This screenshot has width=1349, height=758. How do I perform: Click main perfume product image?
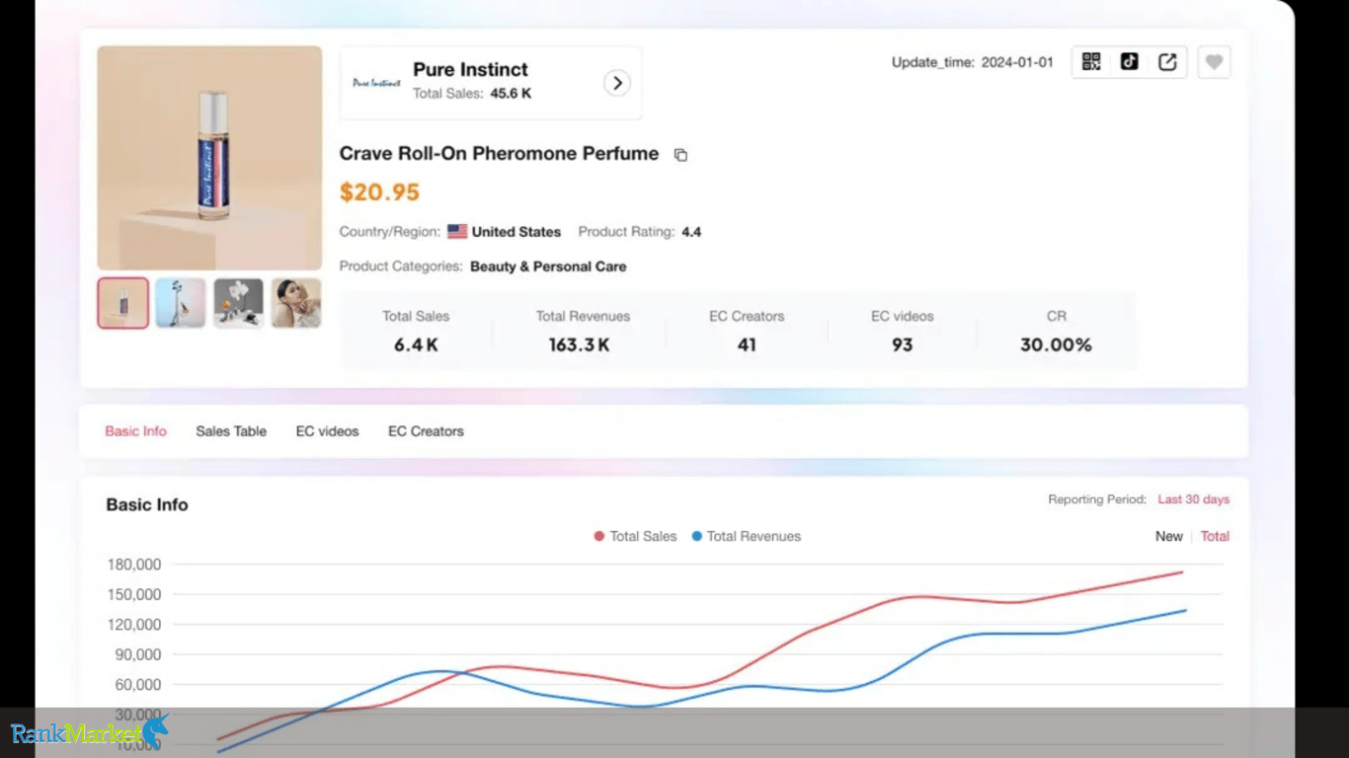click(x=209, y=158)
